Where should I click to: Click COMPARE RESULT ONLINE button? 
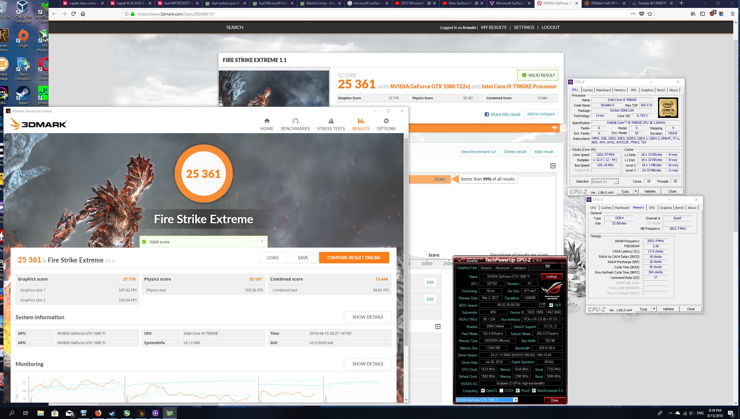tap(354, 257)
